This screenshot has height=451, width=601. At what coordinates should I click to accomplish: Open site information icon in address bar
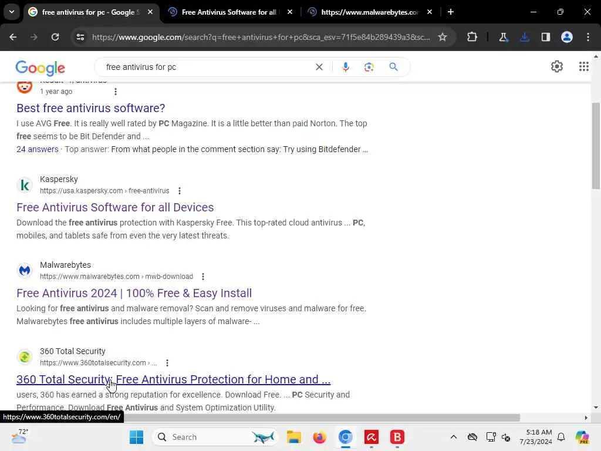(x=80, y=37)
